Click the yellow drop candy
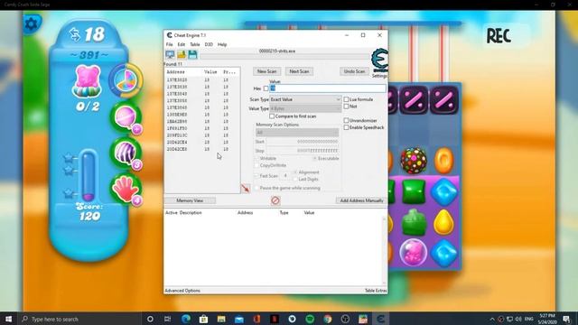The width and height of the screenshot is (578, 325). (443, 222)
